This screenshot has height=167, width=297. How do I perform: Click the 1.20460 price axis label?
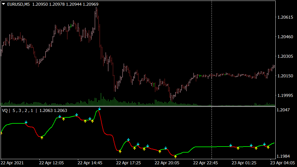285,37
